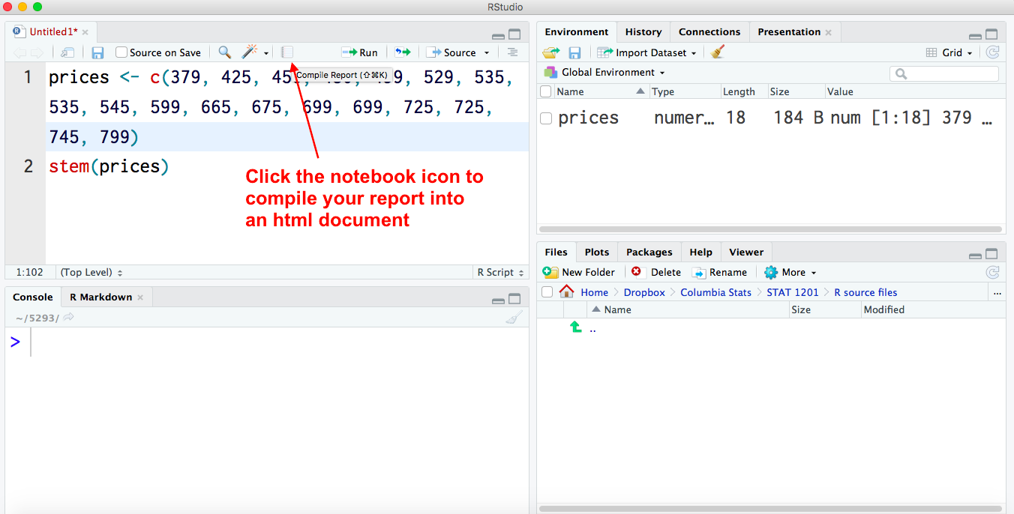The width and height of the screenshot is (1014, 514).
Task: View the current working directory arrow in Console
Action: click(68, 318)
